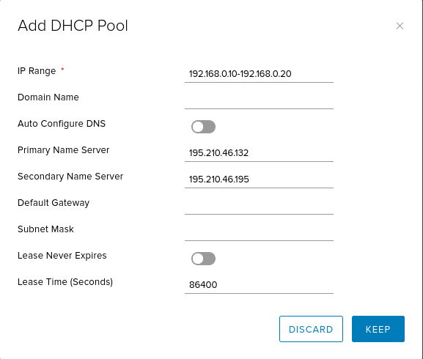
Task: Select the Secondary Name Server field
Action: tap(259, 179)
